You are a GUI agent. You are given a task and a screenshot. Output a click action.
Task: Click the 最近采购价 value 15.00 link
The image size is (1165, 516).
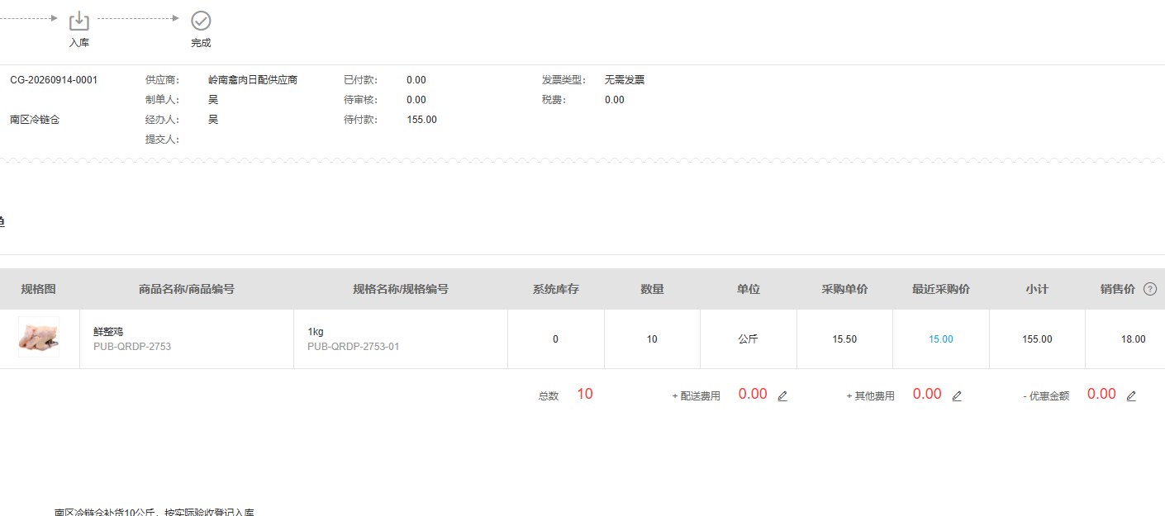[x=940, y=339]
